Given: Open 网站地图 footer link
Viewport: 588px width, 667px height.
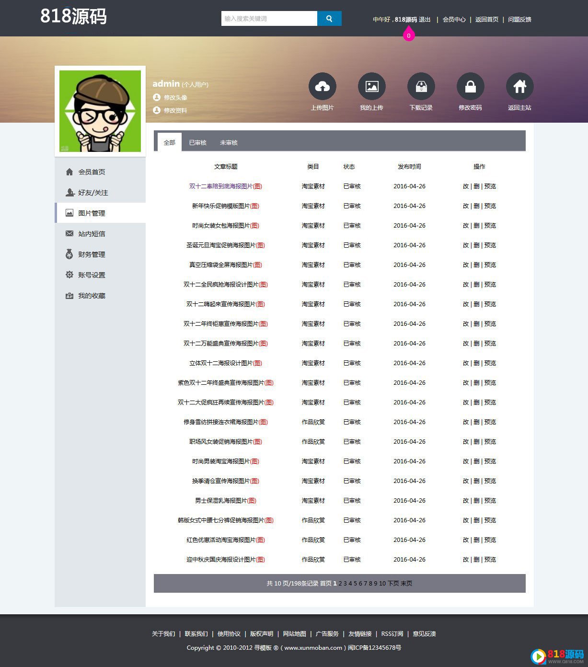Looking at the screenshot, I should pos(294,633).
